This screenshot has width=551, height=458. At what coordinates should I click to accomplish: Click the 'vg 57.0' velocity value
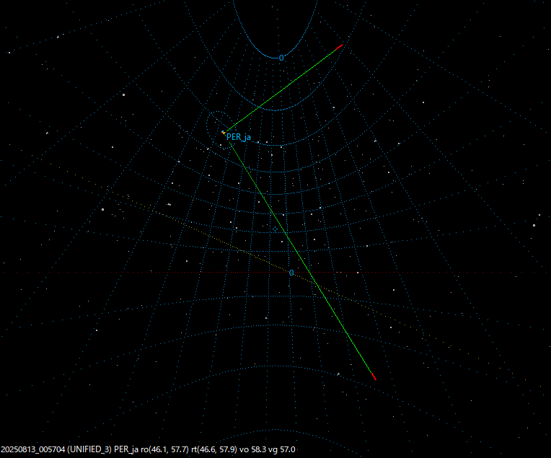[x=282, y=449]
